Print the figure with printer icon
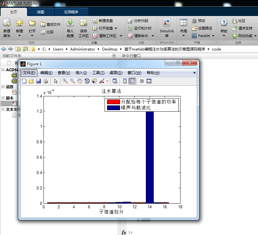 pos(46,81)
